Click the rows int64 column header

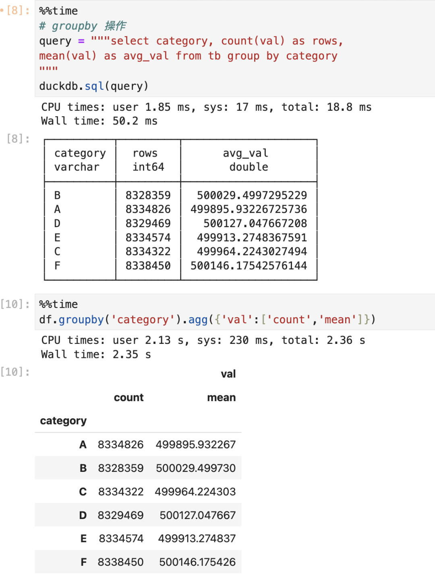coord(148,160)
